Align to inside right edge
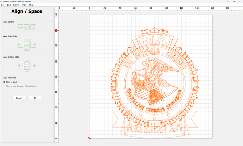The image size is (243, 146). click(x=33, y=45)
